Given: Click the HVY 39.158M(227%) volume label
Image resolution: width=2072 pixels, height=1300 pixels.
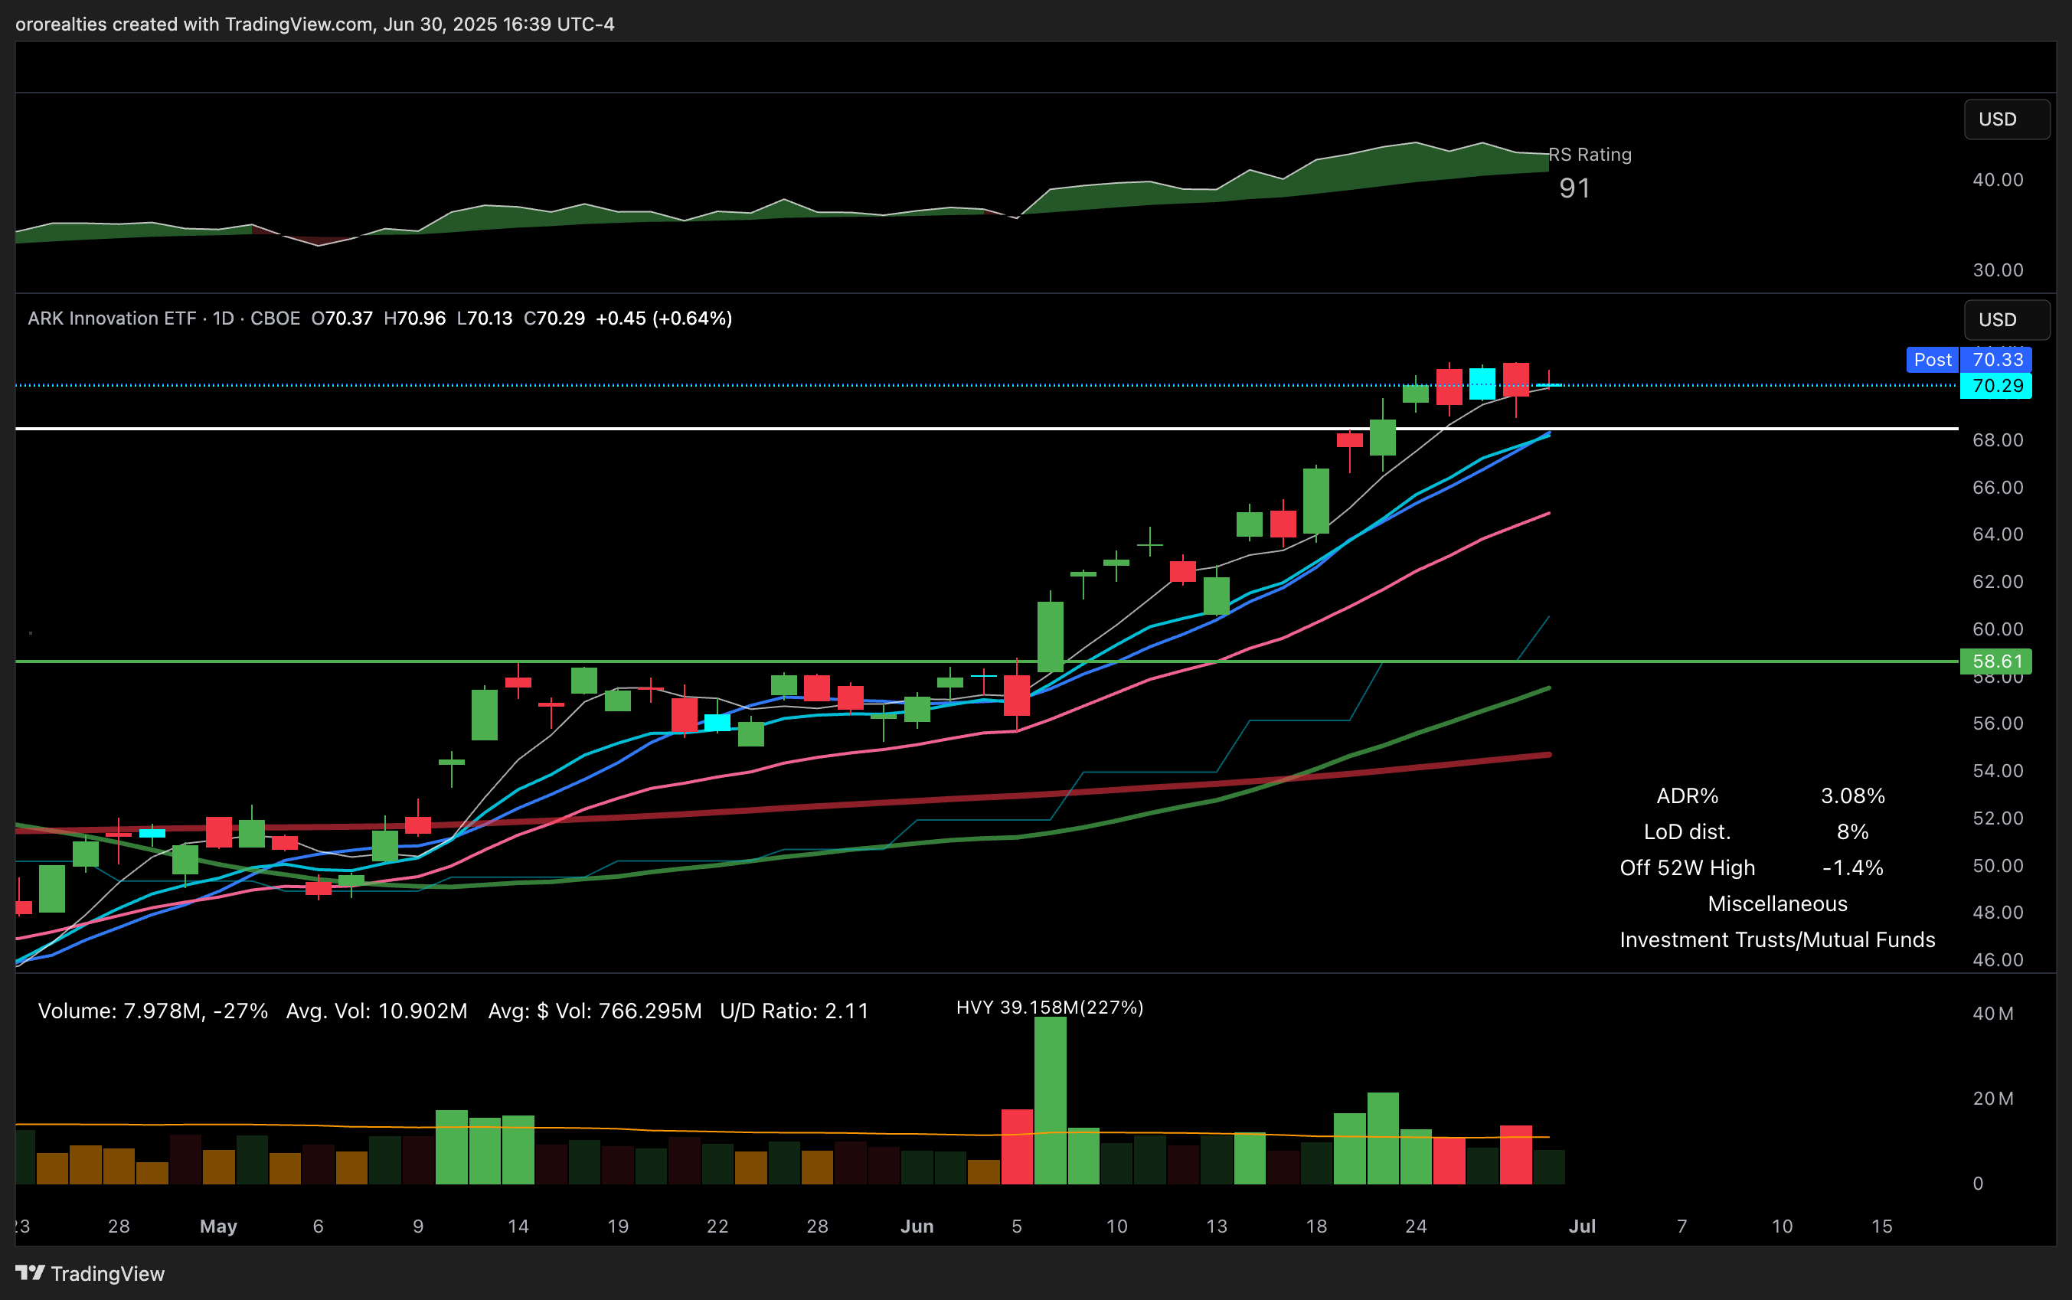Looking at the screenshot, I should click(x=1050, y=1007).
